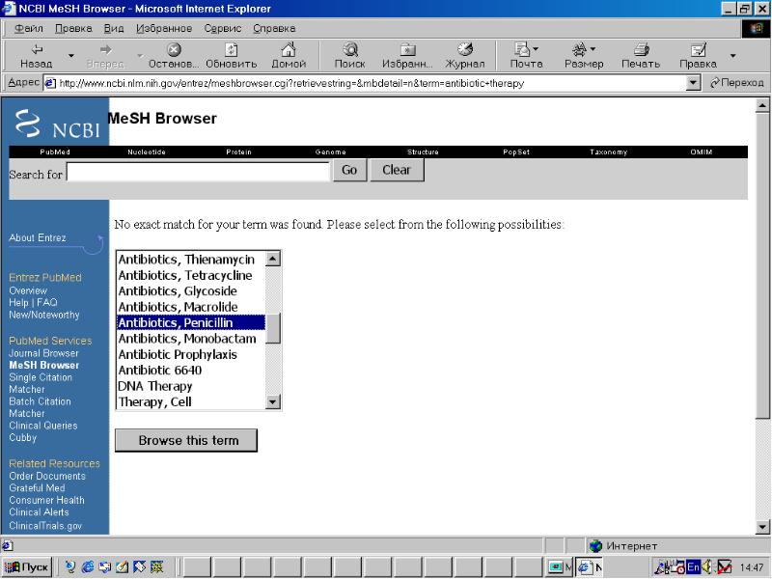Click the Browse this term button
The height and width of the screenshot is (579, 772).
186,440
